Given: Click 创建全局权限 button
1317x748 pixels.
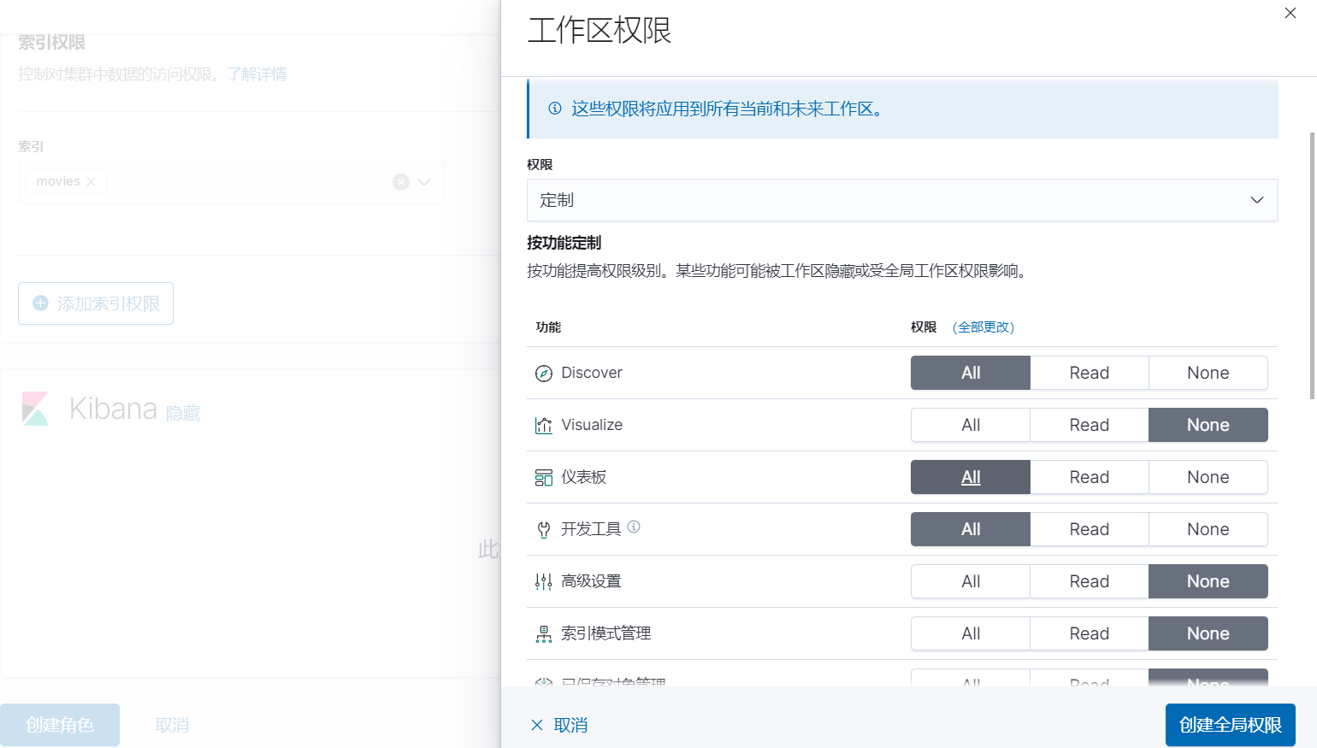Looking at the screenshot, I should click(1230, 725).
